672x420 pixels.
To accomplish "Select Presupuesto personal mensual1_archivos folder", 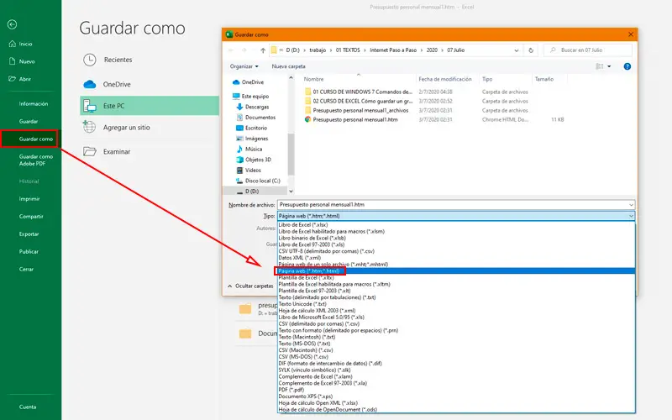I will 356,110.
